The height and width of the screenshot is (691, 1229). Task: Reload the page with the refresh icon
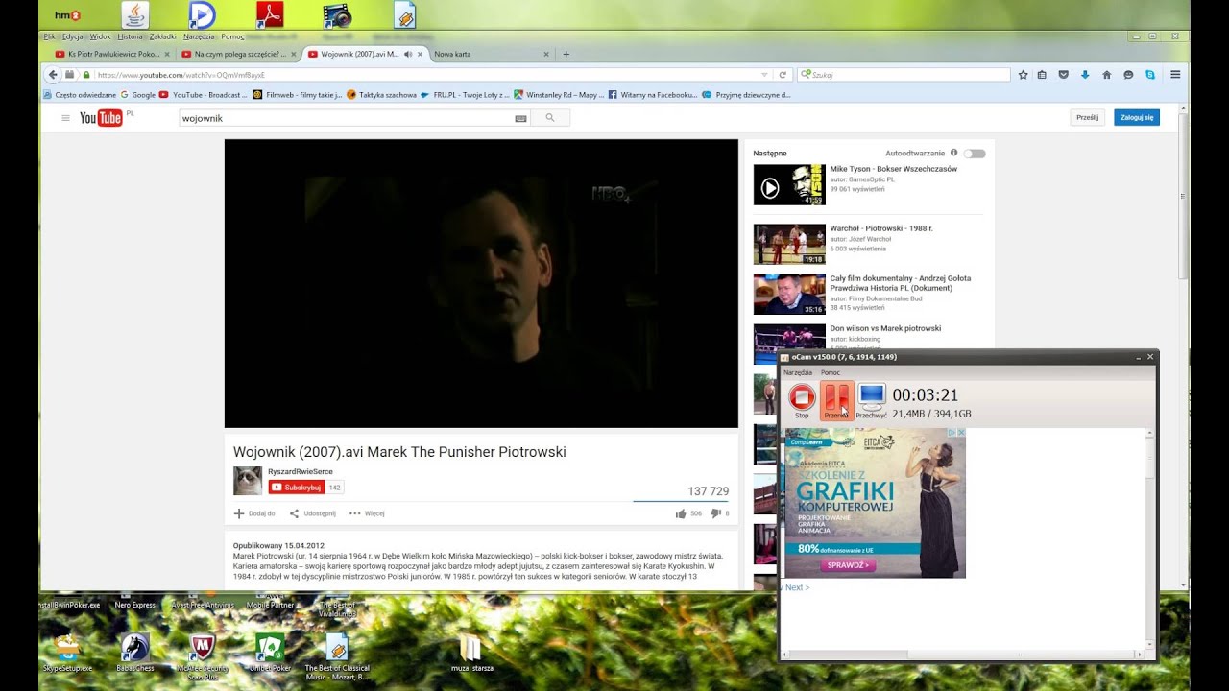coord(783,75)
